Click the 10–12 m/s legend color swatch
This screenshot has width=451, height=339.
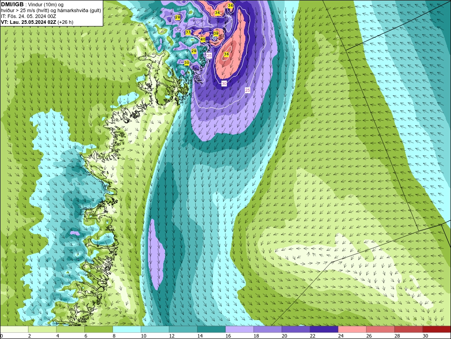click(155, 329)
